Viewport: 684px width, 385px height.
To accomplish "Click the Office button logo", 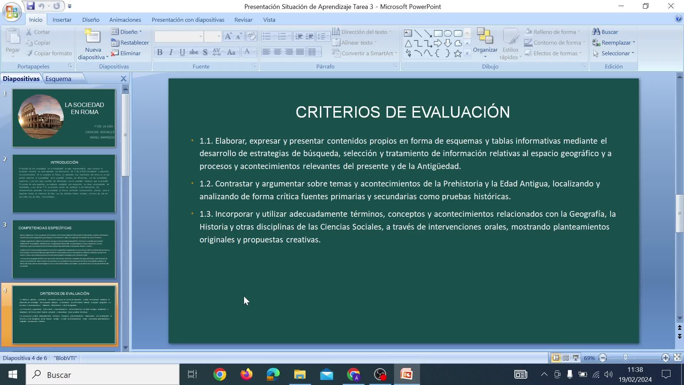I will (x=12, y=12).
